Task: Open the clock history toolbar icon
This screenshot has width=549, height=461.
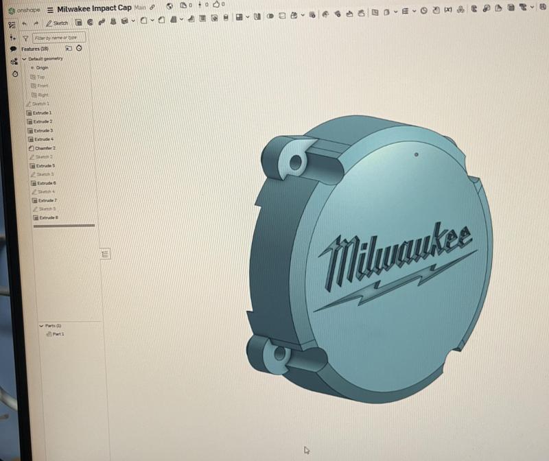Action: point(423,11)
